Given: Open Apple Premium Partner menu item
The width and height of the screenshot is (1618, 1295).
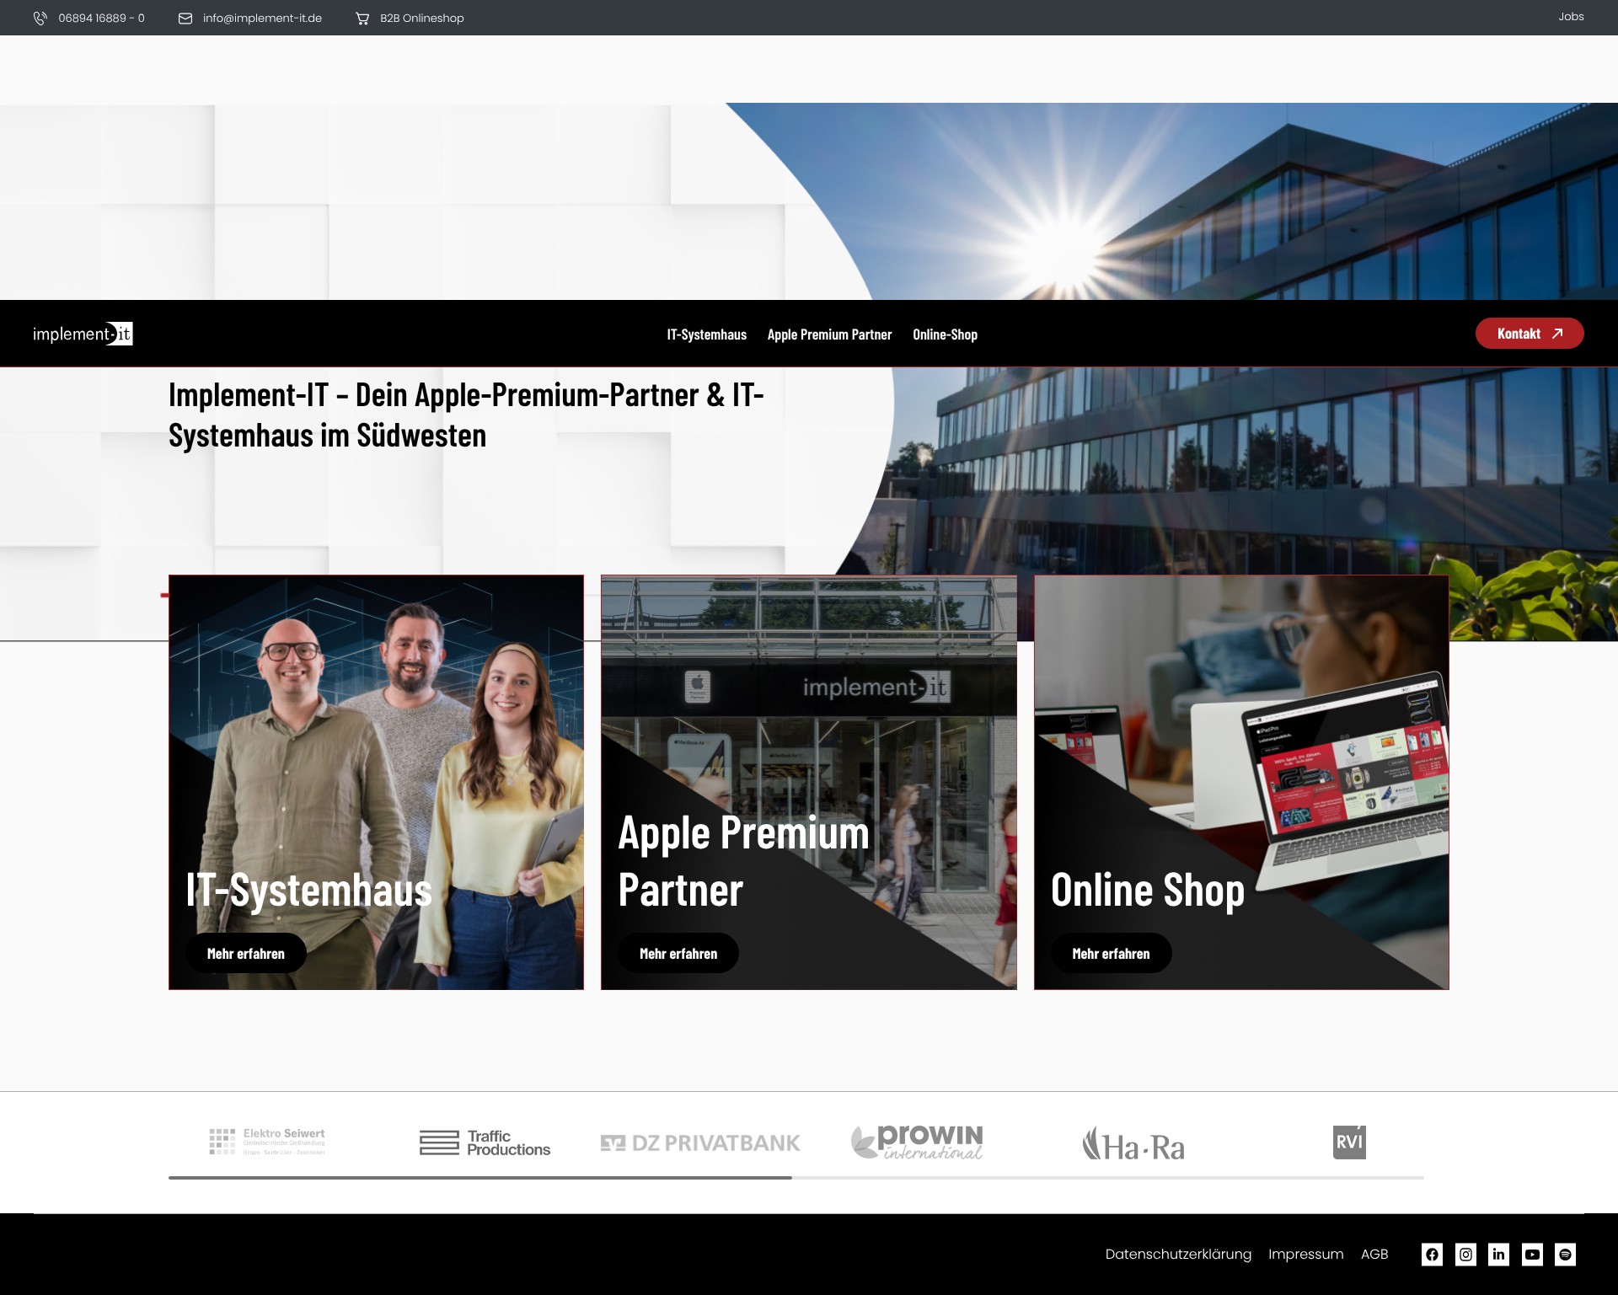Looking at the screenshot, I should tap(829, 334).
